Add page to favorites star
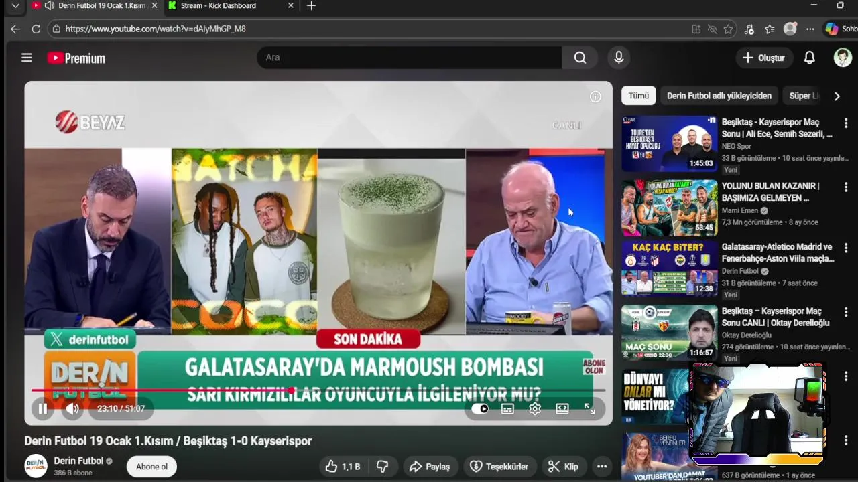This screenshot has height=482, width=858. pyautogui.click(x=728, y=29)
